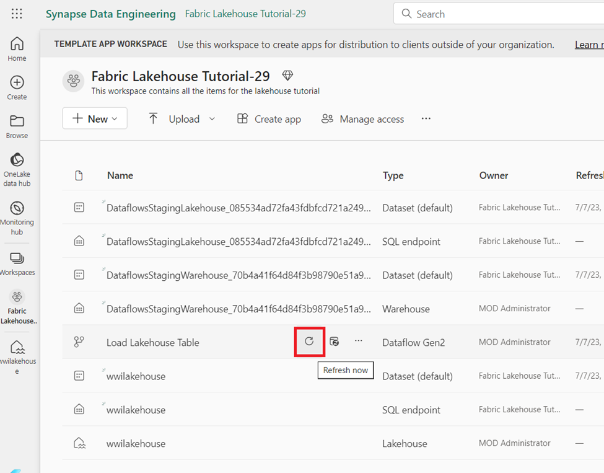Viewport: 604px width, 473px height.
Task: Click MOD Administrator owner of Load Lakehouse Table
Action: [x=514, y=342]
